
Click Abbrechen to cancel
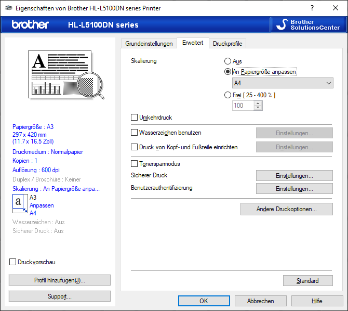(x=261, y=301)
